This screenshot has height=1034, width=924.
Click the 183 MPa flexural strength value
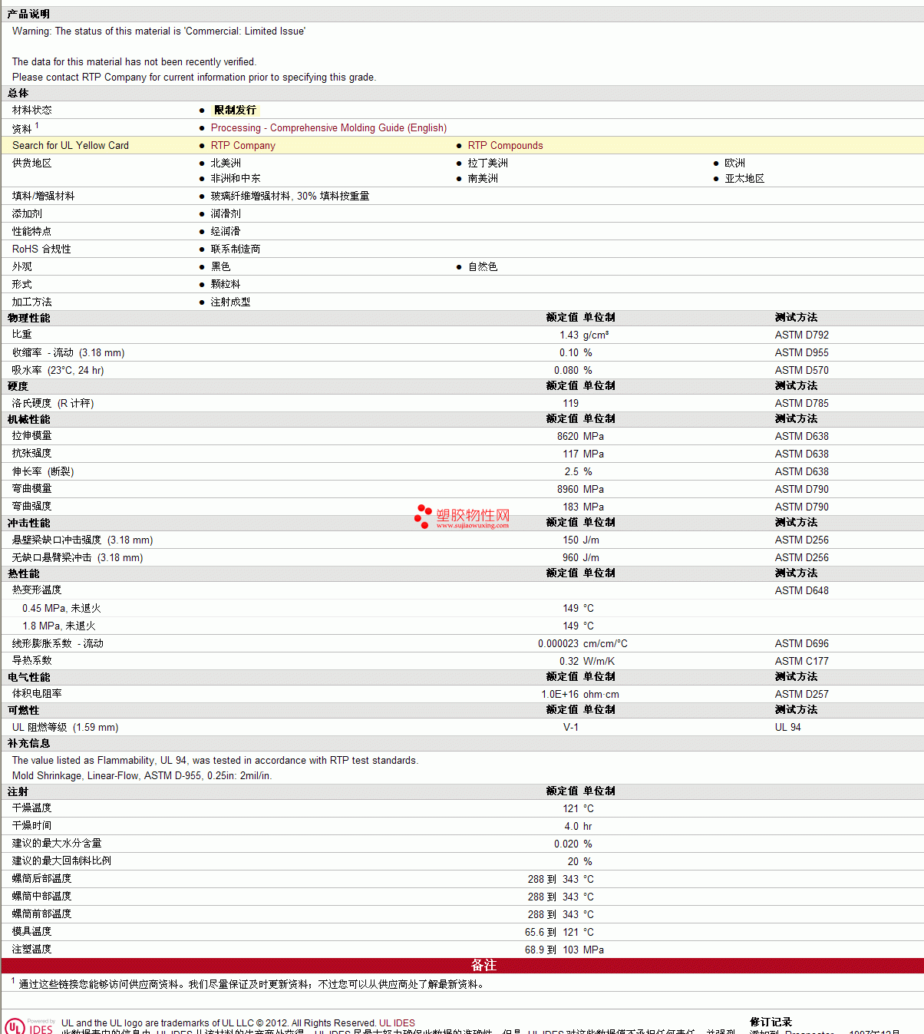[x=583, y=507]
